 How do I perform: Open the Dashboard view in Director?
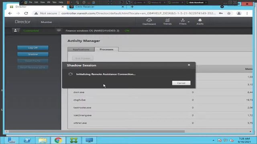149,22
